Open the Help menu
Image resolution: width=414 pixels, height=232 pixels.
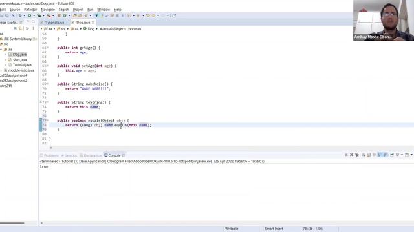click(118, 10)
